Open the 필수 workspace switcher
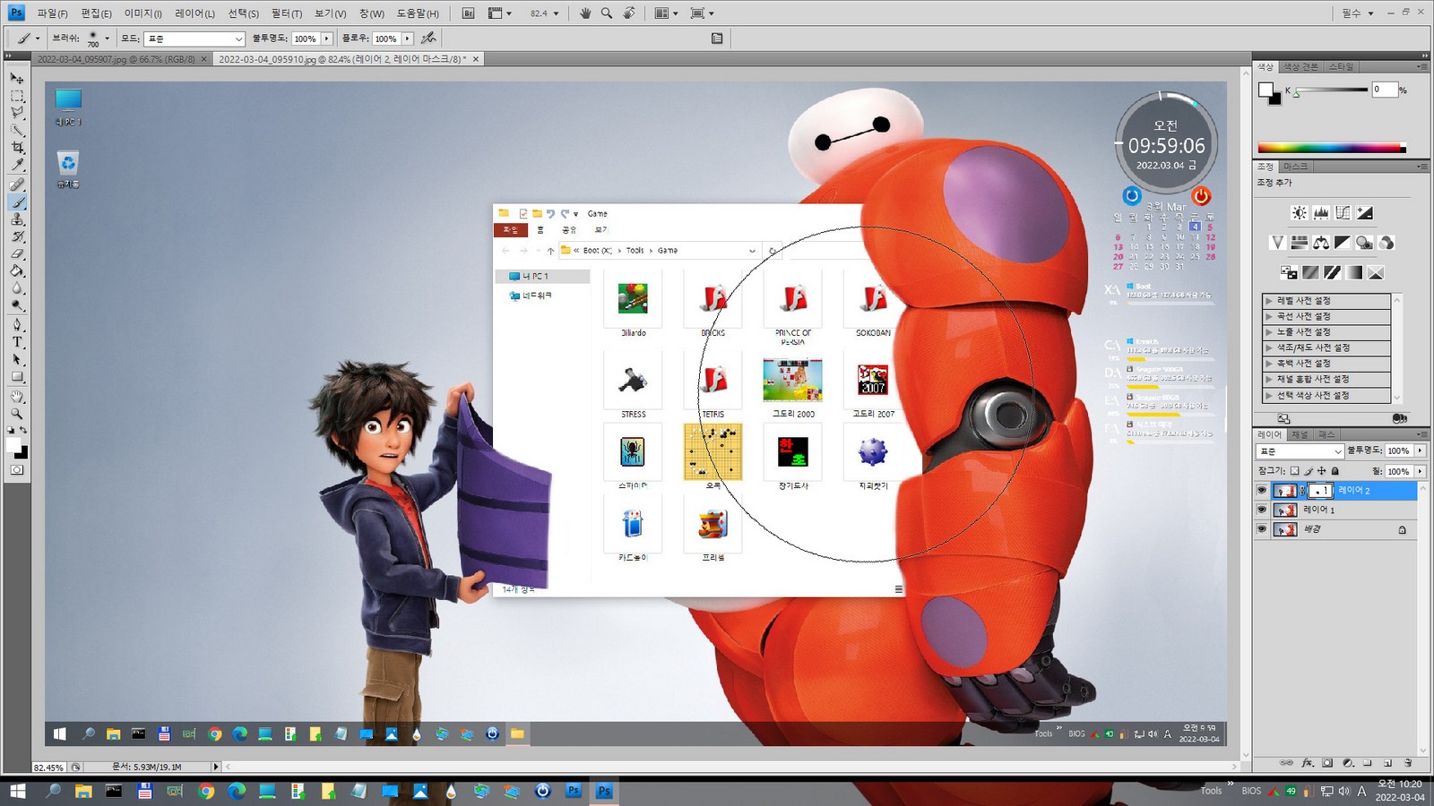Screen dimensions: 1434x806 [1357, 13]
